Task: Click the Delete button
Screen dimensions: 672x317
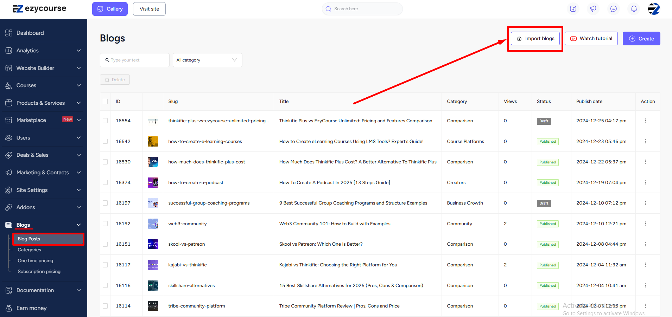Action: pos(115,80)
